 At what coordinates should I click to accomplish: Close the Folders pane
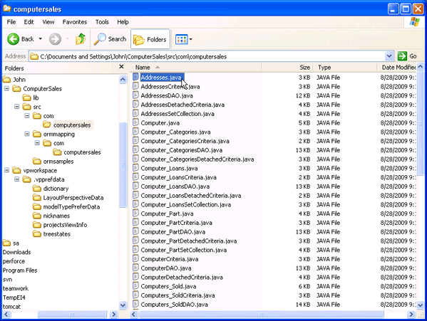(121, 67)
